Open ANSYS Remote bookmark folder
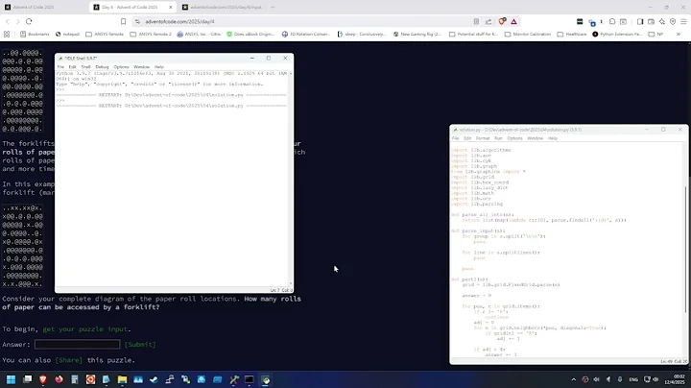The image size is (691, 388). [105, 34]
